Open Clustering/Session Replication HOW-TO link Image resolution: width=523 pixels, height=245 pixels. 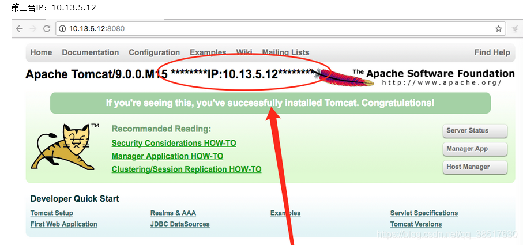186,169
